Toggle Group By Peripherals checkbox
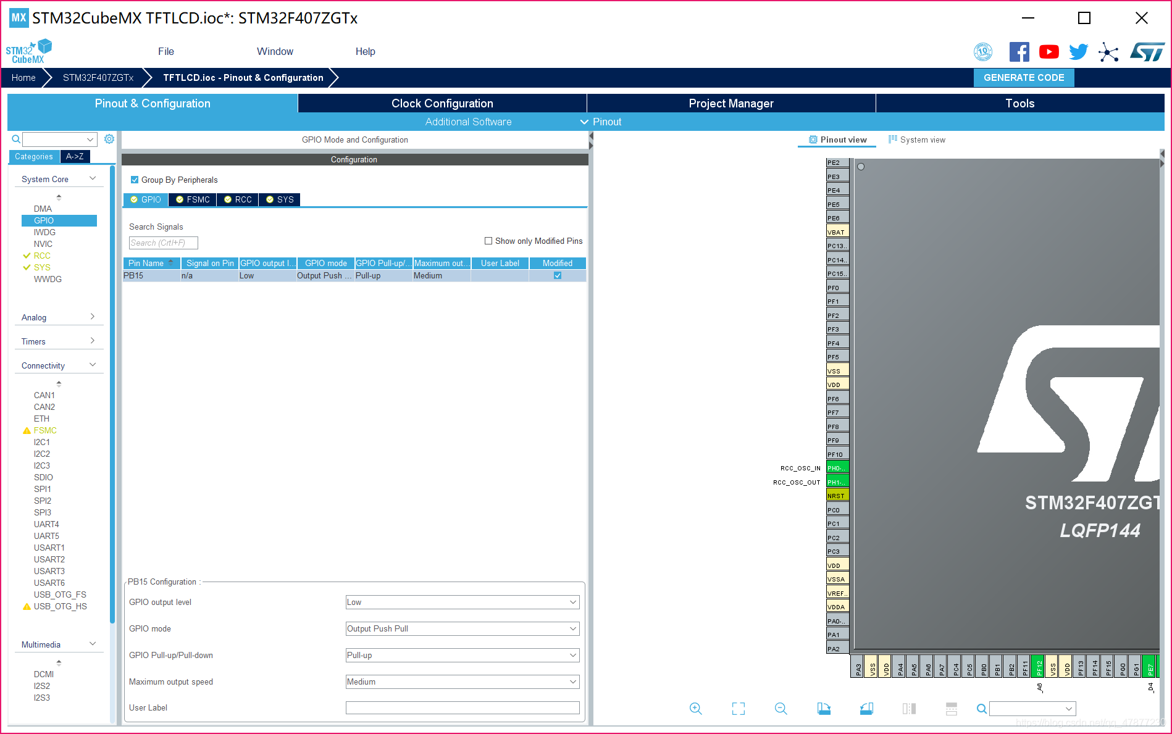Viewport: 1172px width, 734px height. (135, 180)
